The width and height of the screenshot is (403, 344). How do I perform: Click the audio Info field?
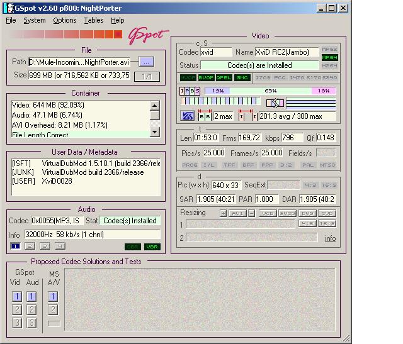tap(93, 235)
